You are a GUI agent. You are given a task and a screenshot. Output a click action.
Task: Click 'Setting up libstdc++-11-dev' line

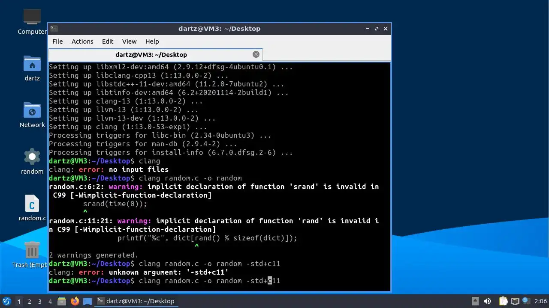(166, 84)
